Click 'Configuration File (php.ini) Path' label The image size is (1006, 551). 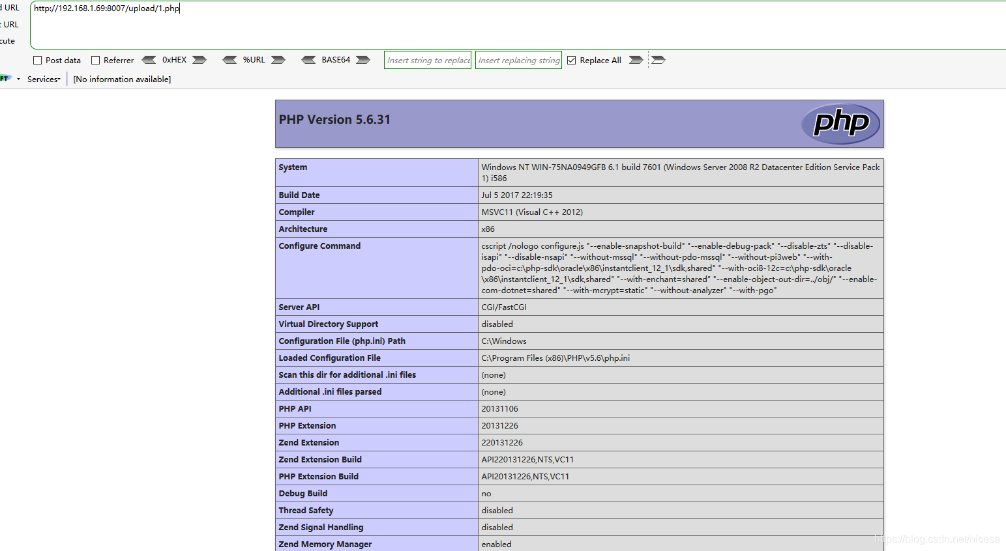342,341
